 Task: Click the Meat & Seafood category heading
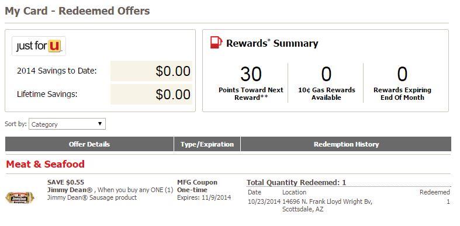click(45, 164)
